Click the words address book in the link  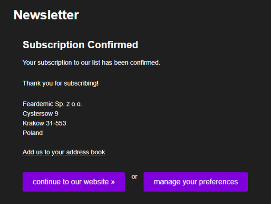pos(86,152)
